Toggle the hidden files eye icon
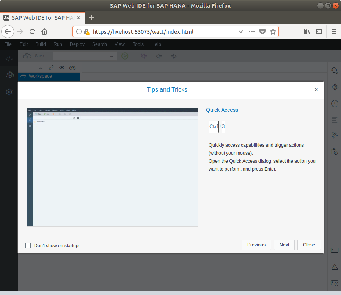Image resolution: width=341 pixels, height=295 pixels. (61, 67)
